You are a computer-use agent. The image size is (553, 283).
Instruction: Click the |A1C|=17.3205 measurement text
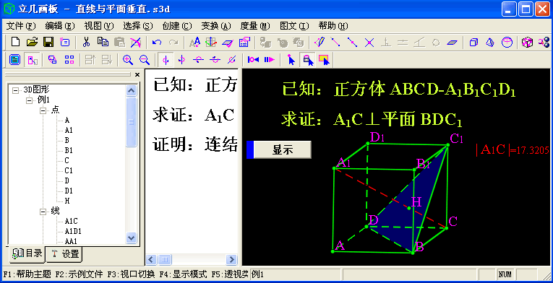[513, 150]
